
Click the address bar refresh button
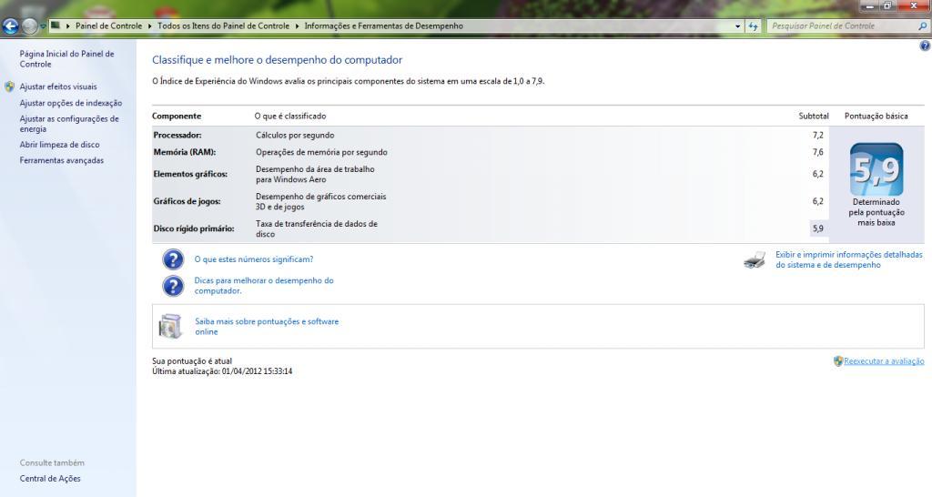tap(753, 26)
